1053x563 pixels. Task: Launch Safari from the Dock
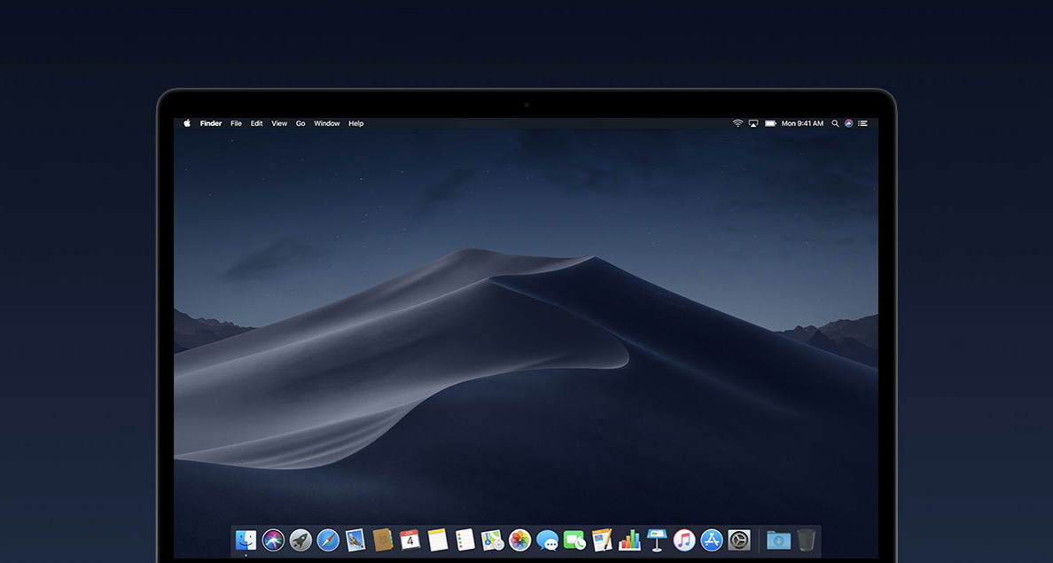point(328,540)
